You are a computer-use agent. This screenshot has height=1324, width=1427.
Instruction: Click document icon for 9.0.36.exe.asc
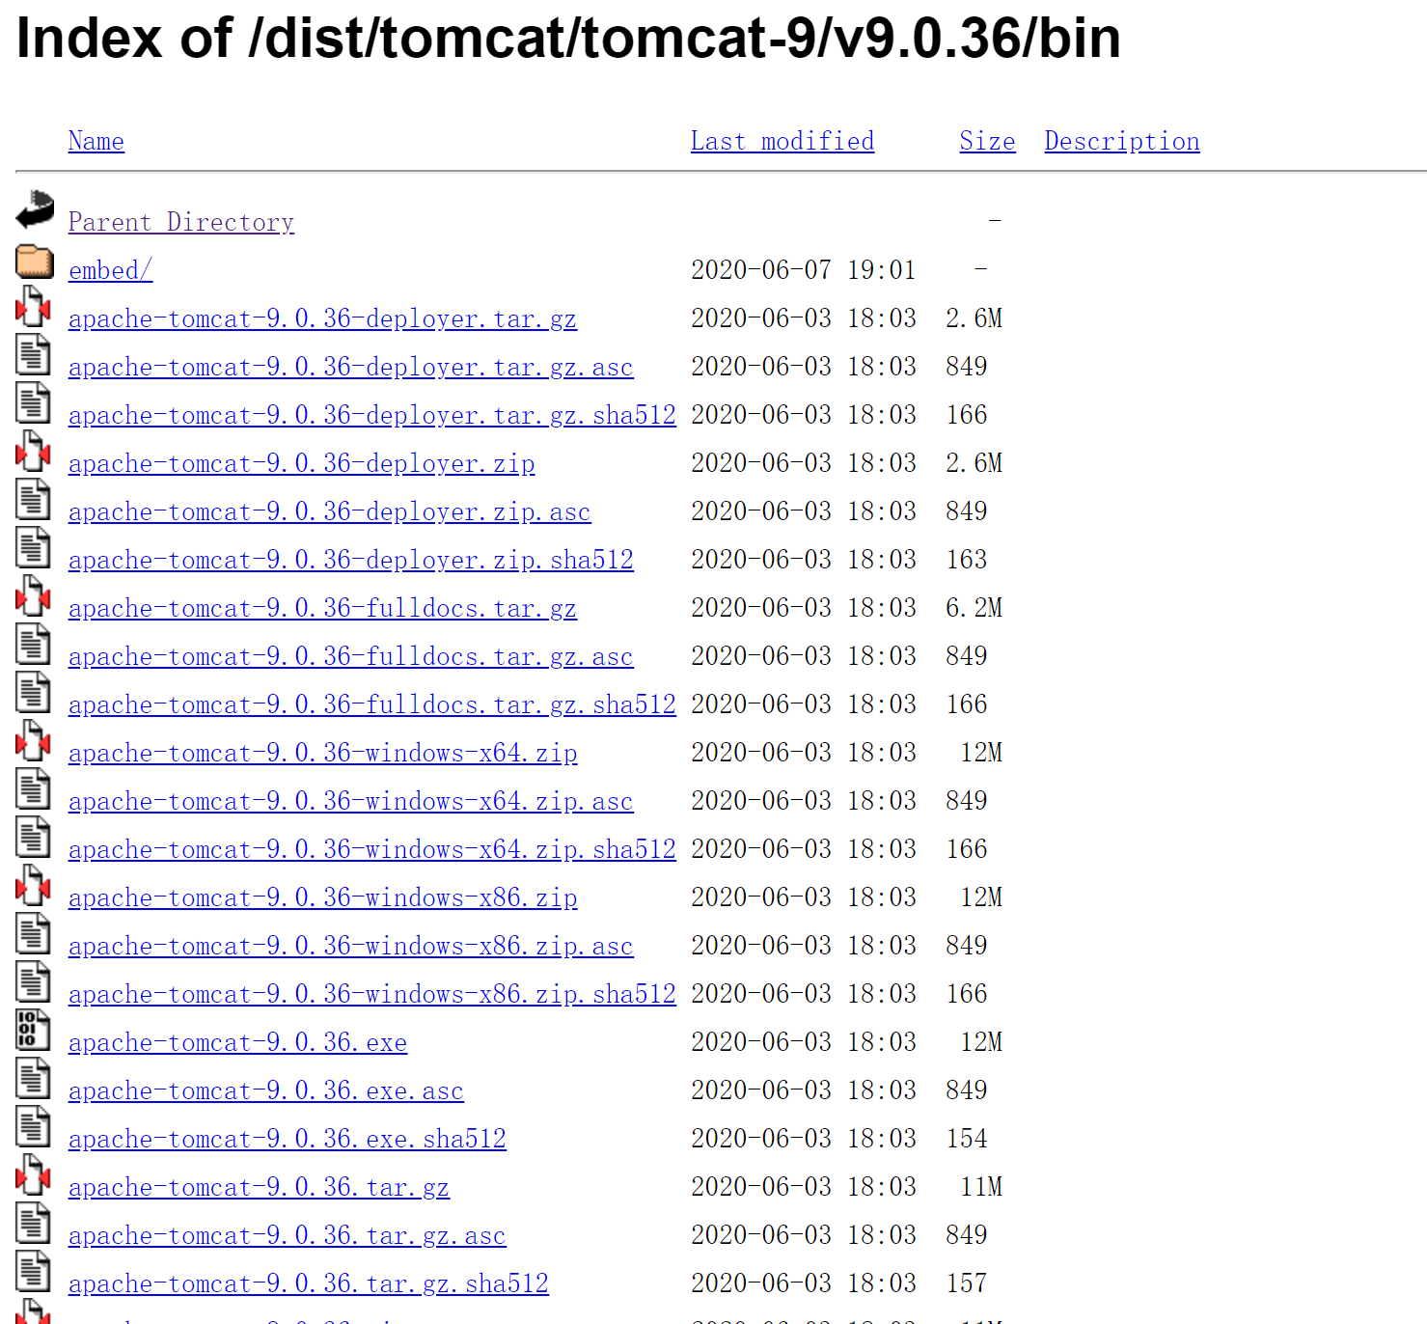(33, 1078)
